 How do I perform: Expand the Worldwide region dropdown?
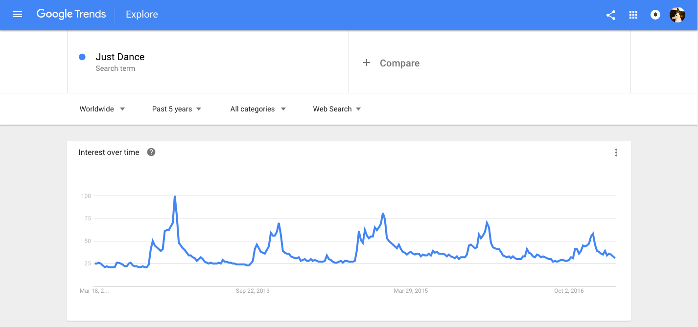(102, 109)
